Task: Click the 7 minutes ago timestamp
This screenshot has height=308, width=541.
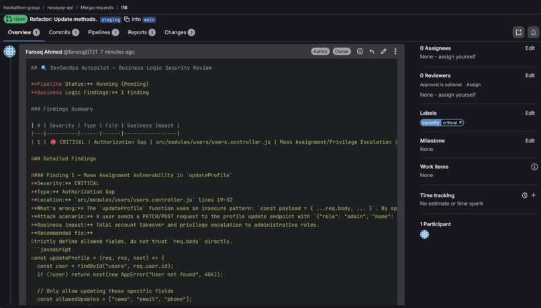Action: point(117,52)
